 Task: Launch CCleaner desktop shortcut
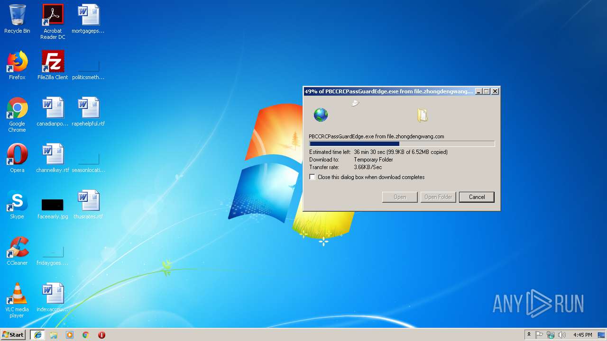click(x=17, y=251)
